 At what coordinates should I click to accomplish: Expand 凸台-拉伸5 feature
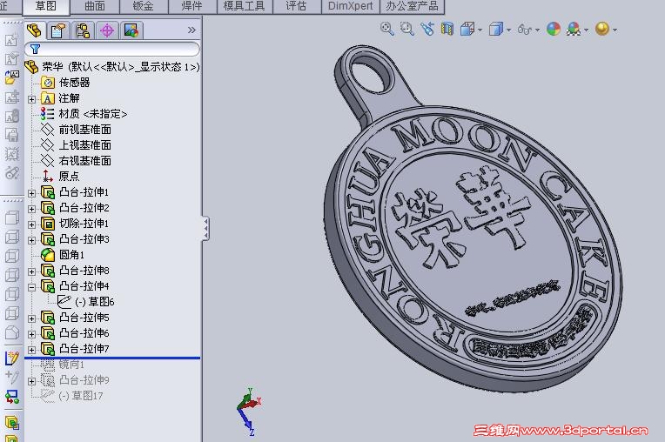pos(32,319)
